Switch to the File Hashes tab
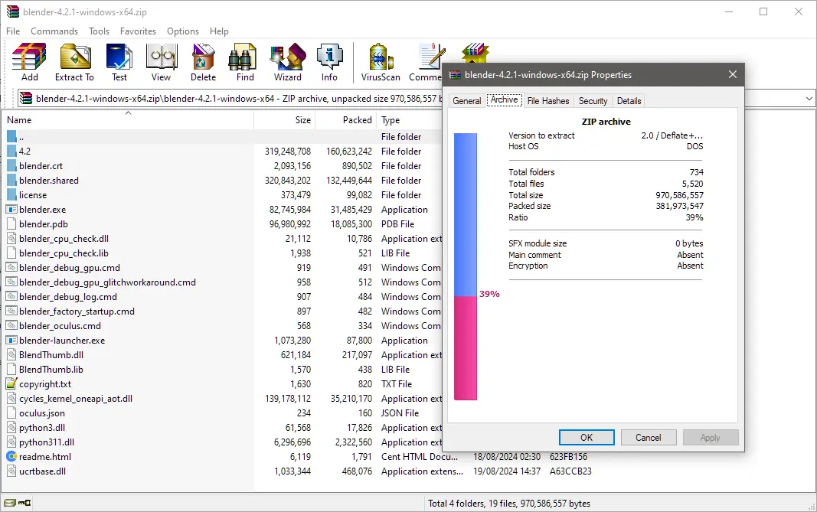The image size is (817, 512). tap(548, 101)
